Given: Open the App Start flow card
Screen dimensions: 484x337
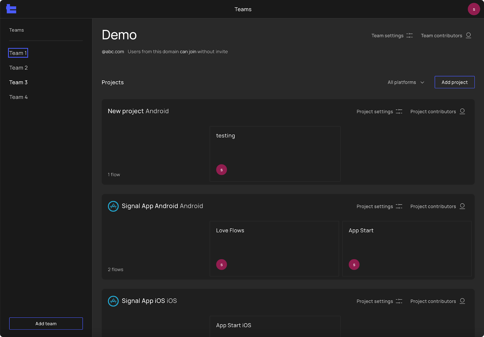Looking at the screenshot, I should [407, 249].
